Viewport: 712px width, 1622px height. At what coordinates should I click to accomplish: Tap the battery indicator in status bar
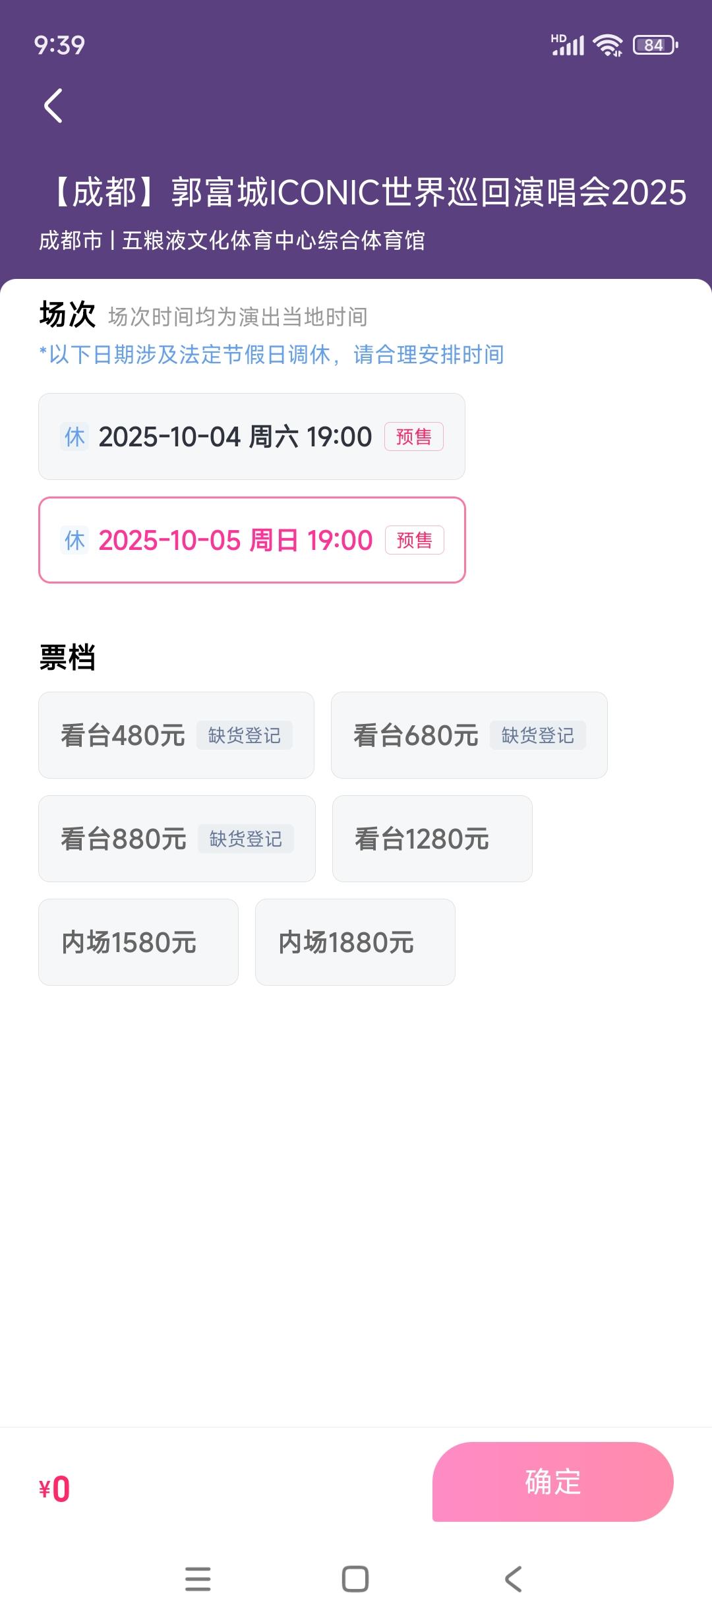click(x=655, y=45)
